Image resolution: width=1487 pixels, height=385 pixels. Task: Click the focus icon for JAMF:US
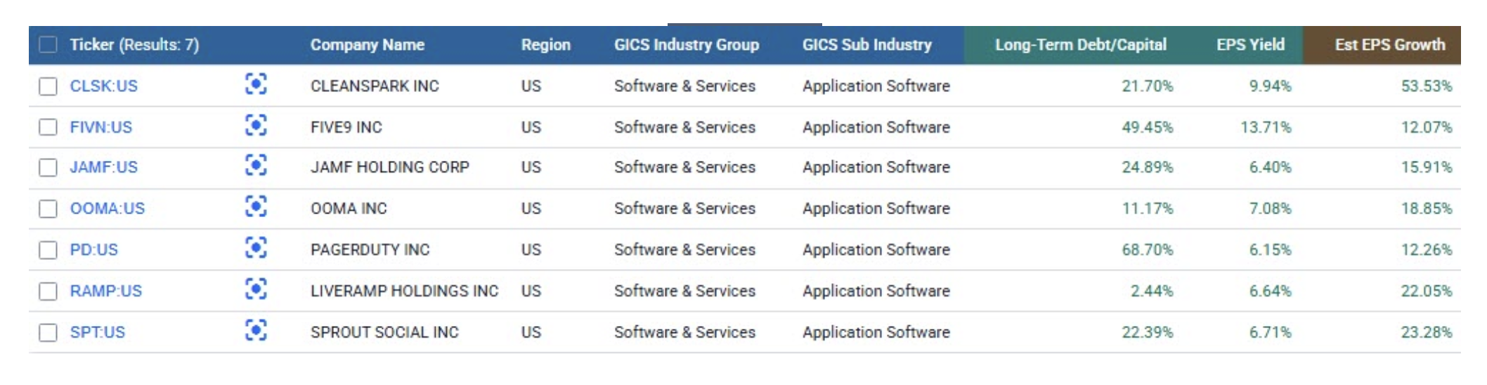(x=256, y=166)
